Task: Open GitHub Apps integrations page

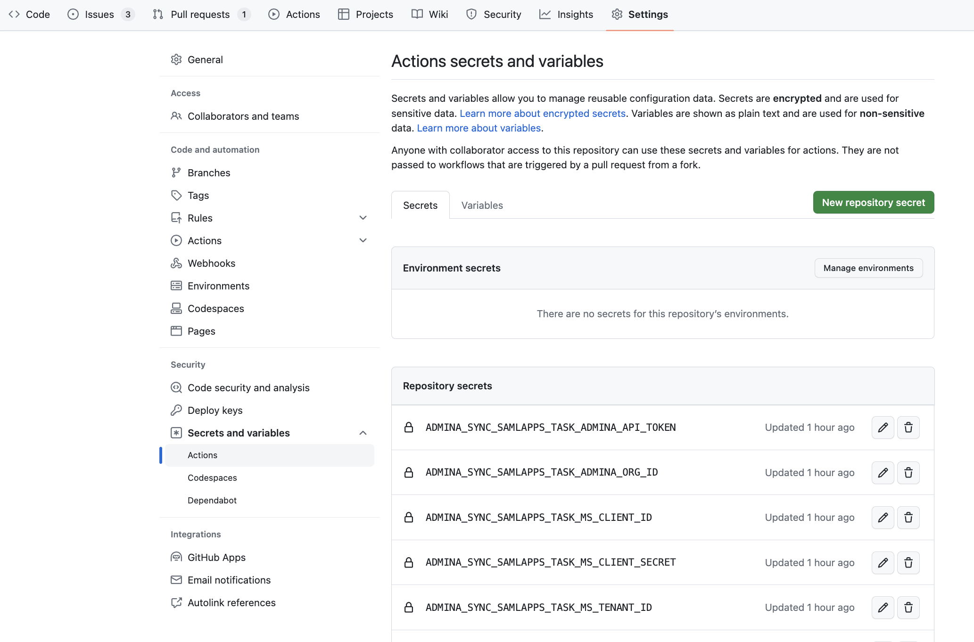Action: pos(216,557)
